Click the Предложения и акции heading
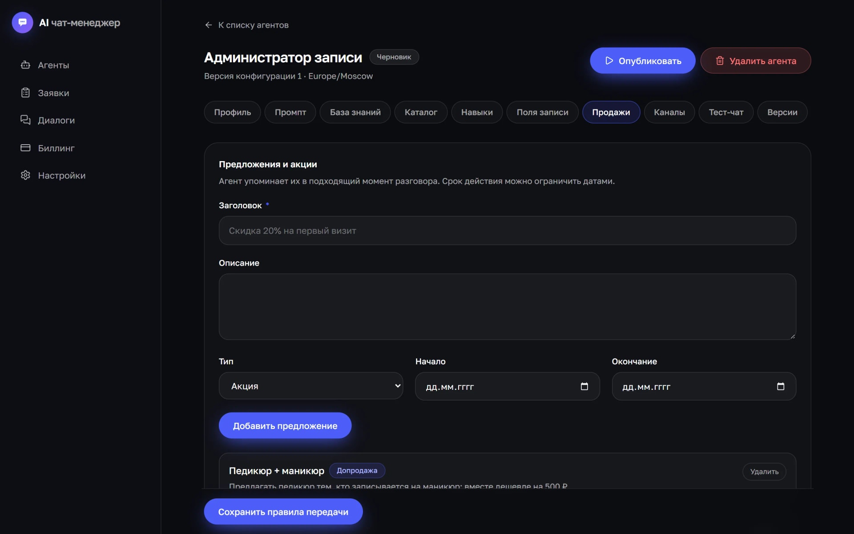Screen dimensions: 854x534 click(268, 164)
